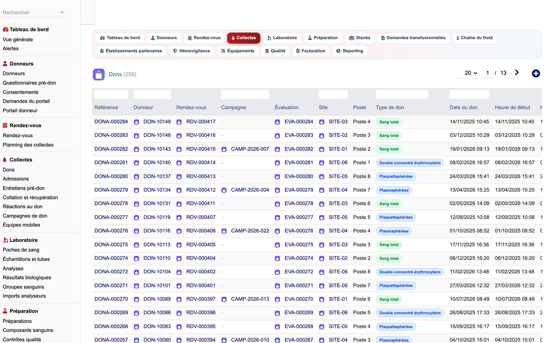
Task: Open Réactions au don in sidebar
Action: click(x=23, y=206)
